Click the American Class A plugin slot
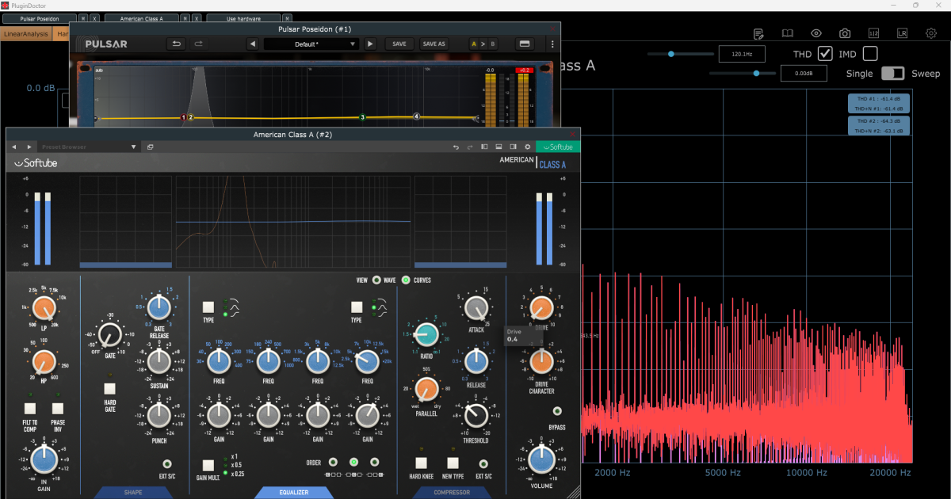 [142, 17]
